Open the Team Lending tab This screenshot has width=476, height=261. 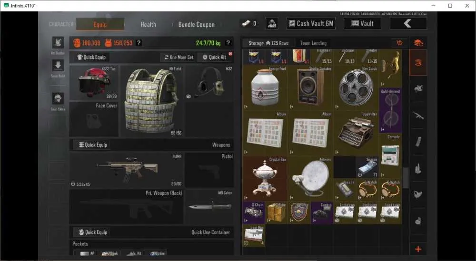[x=313, y=43]
